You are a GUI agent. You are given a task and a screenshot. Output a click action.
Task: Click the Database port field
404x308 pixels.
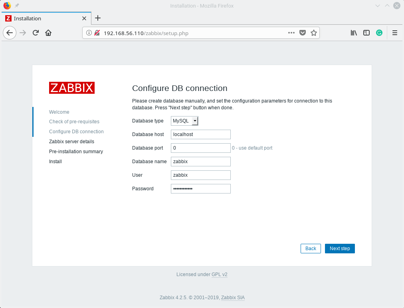(201, 148)
